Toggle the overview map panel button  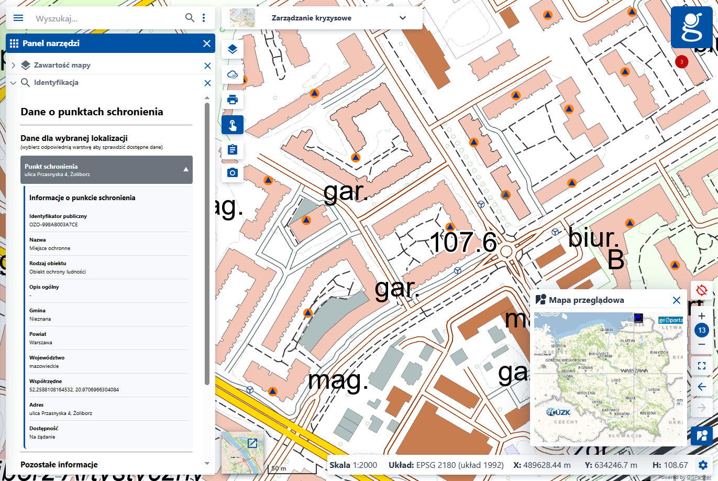point(702,435)
